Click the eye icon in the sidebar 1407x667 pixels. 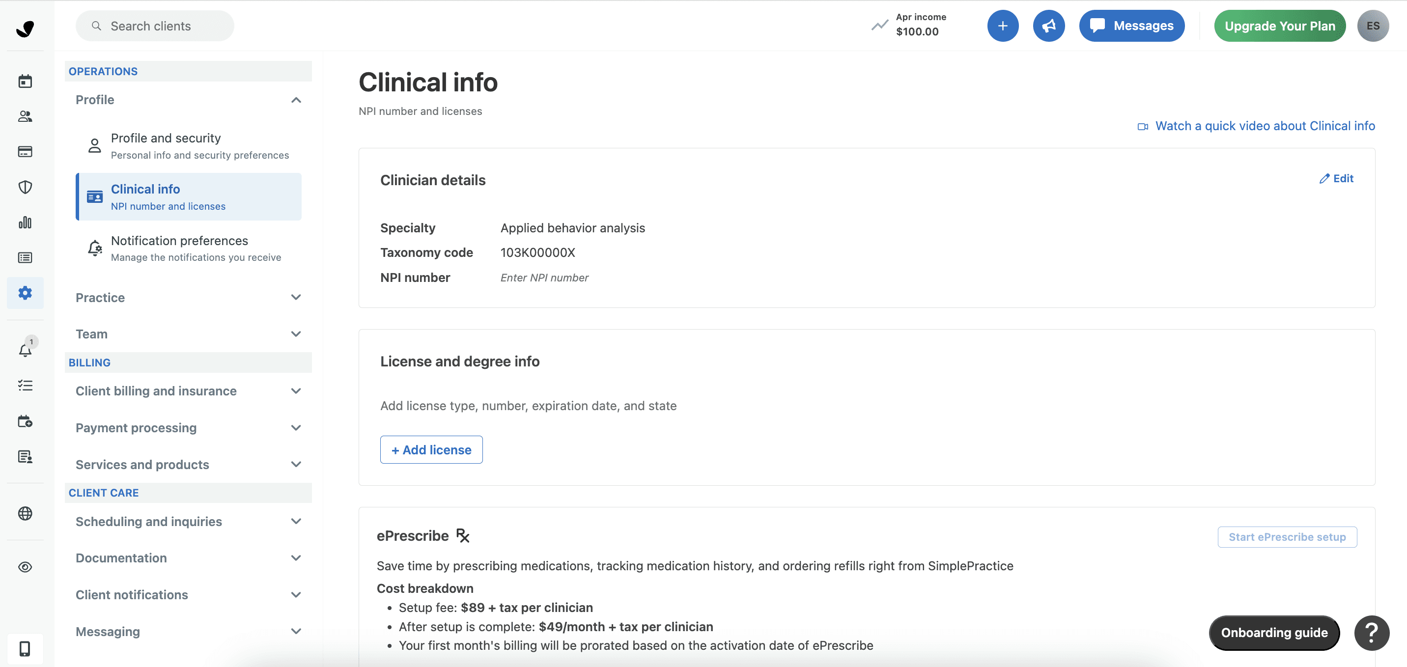(x=25, y=567)
